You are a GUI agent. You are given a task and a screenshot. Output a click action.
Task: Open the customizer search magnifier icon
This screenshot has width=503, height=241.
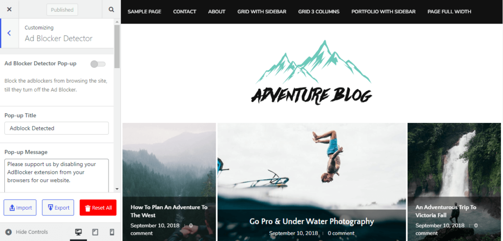pos(112,9)
